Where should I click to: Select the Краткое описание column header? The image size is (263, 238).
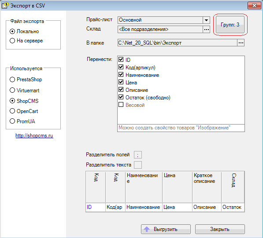(x=207, y=187)
